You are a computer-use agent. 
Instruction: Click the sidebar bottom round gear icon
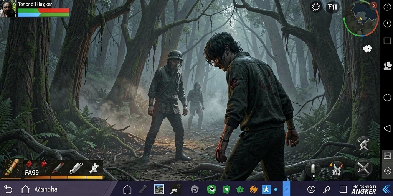[x=388, y=171]
